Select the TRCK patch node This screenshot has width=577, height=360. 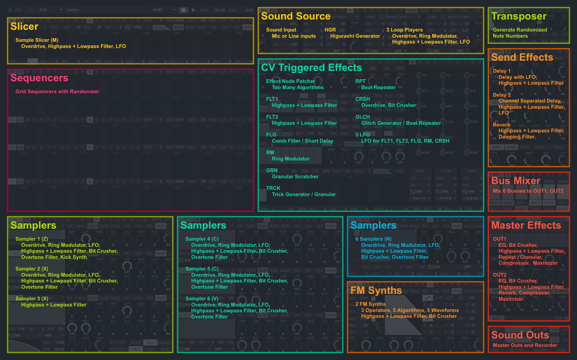click(x=467, y=106)
